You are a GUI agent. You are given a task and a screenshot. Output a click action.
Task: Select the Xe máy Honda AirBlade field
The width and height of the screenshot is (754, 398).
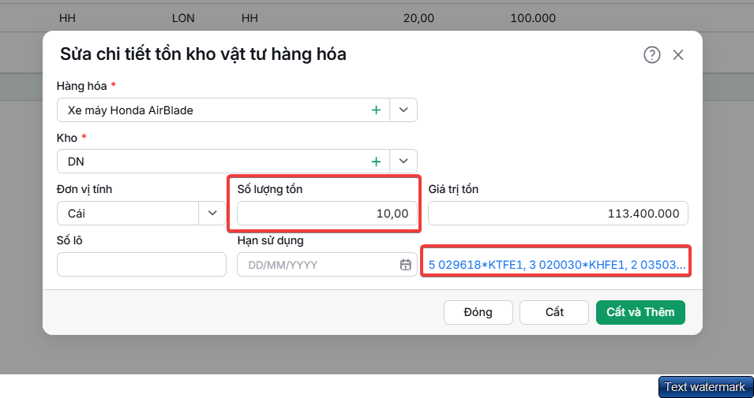coord(223,110)
